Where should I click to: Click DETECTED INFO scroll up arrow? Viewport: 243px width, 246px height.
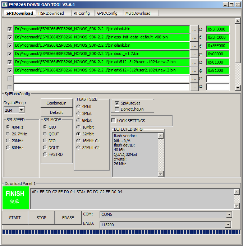pos(161,136)
